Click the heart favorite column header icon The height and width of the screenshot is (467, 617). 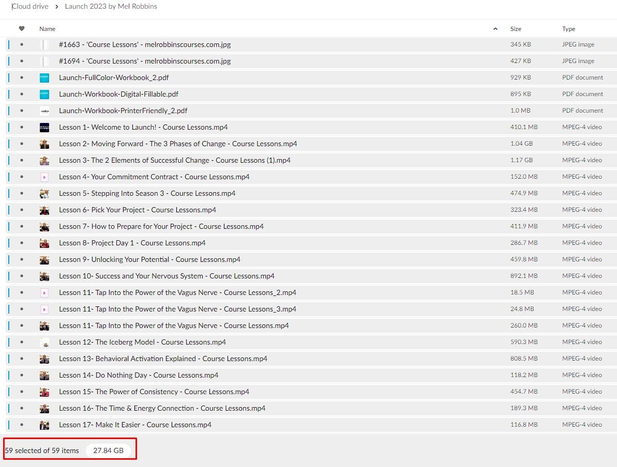(x=22, y=29)
